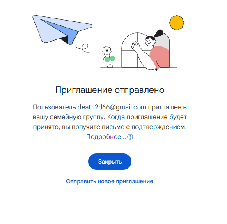Click the green leaves on the flower
This screenshot has width=227, height=224.
(110, 59)
